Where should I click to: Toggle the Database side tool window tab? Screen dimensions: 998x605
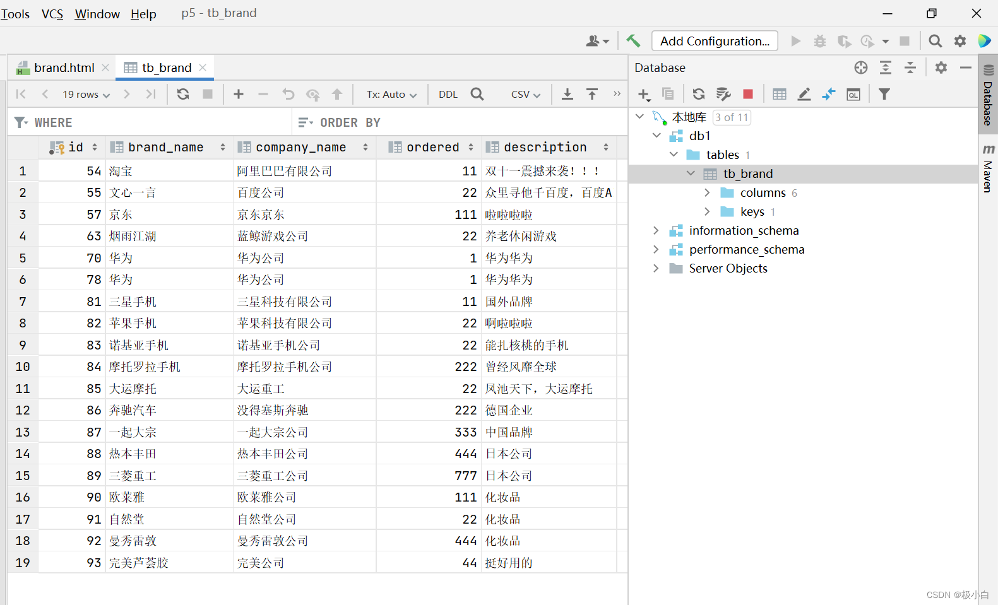(x=989, y=95)
